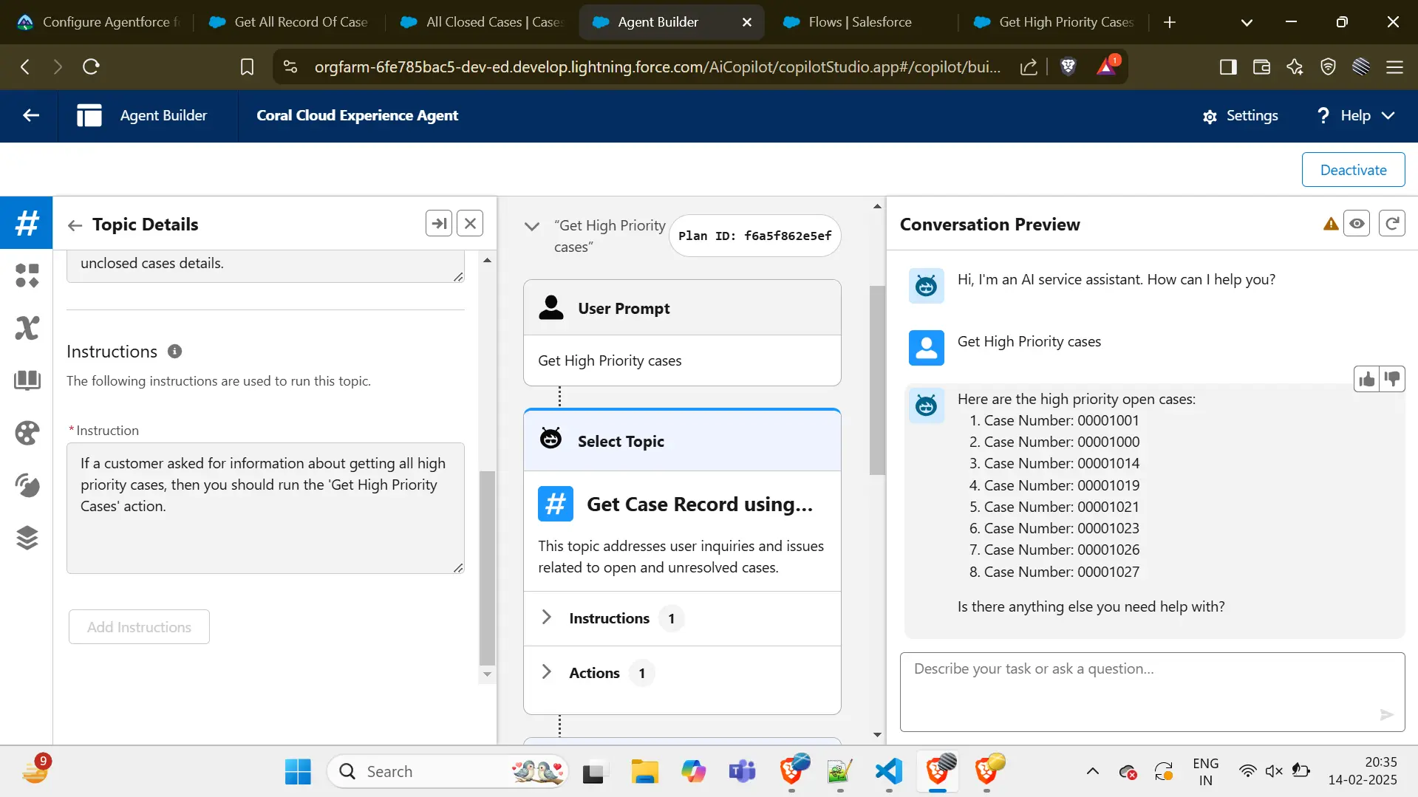Open Settings gear in header
The height and width of the screenshot is (797, 1418).
click(x=1241, y=116)
